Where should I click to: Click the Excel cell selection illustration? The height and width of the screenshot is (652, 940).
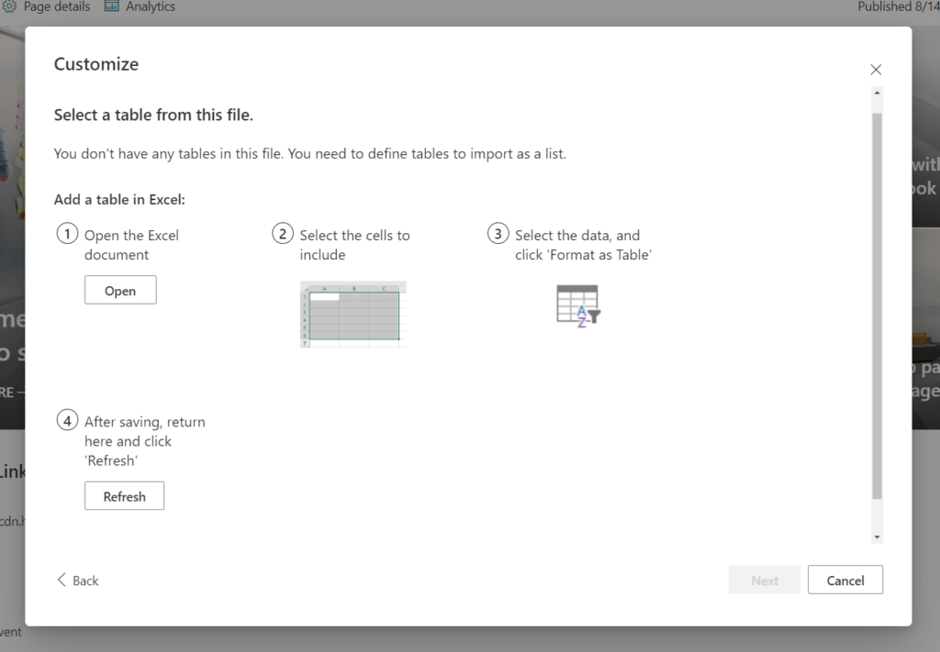click(353, 315)
